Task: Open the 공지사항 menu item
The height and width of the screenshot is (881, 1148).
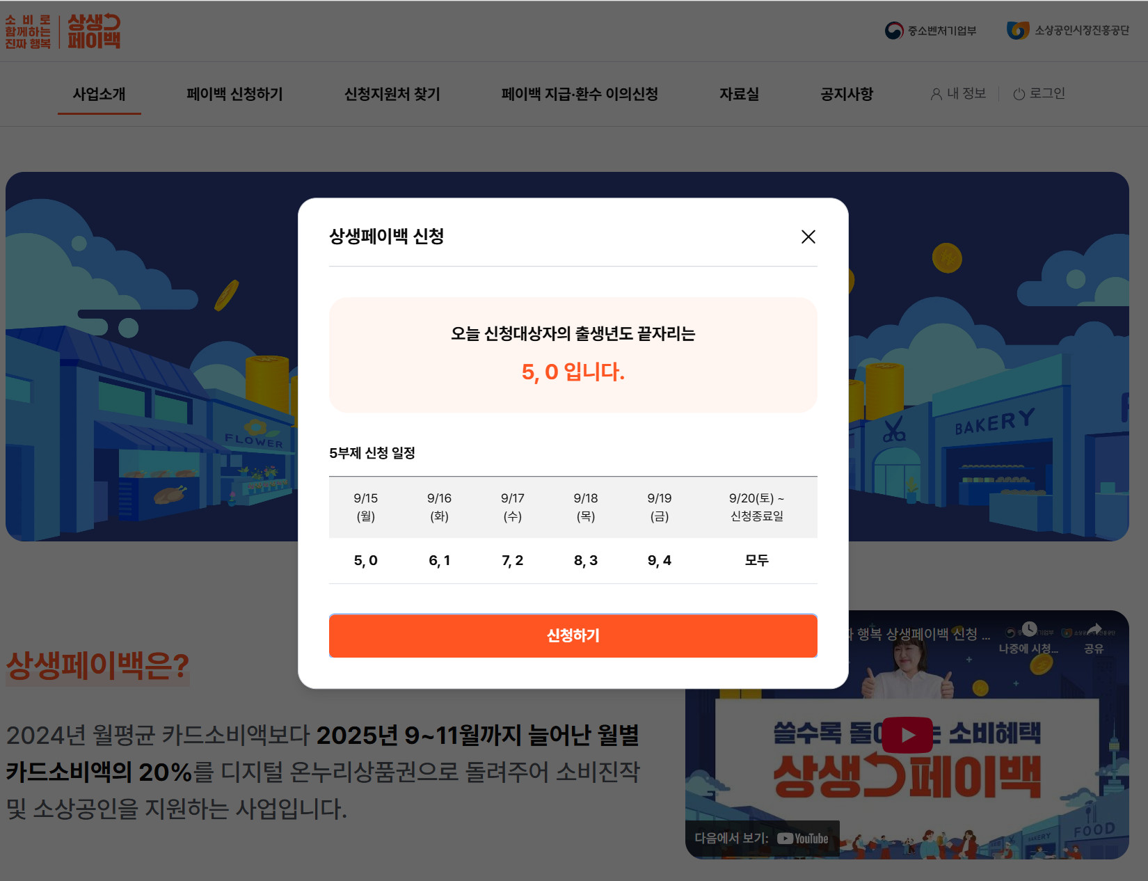Action: [847, 94]
